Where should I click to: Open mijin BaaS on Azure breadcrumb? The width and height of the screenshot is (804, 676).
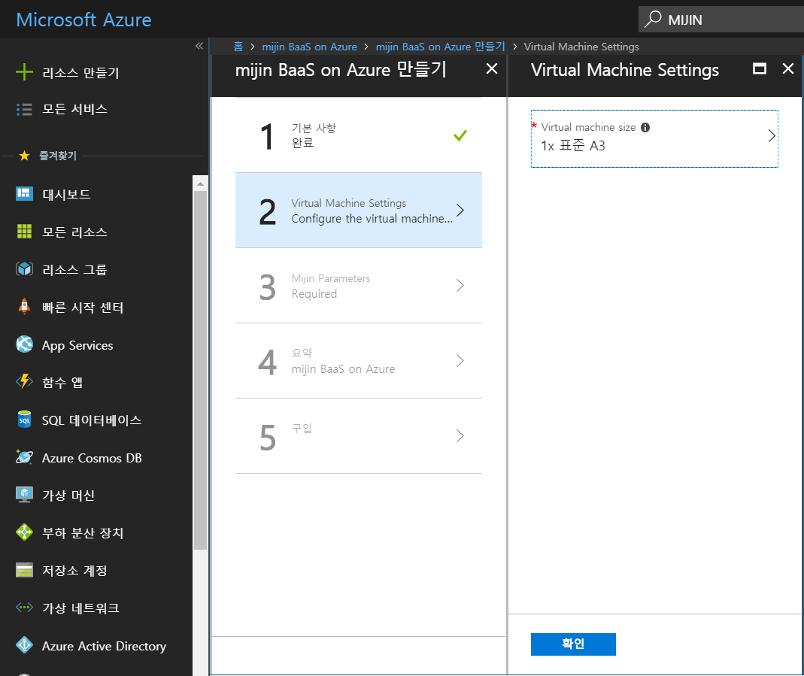[x=310, y=47]
